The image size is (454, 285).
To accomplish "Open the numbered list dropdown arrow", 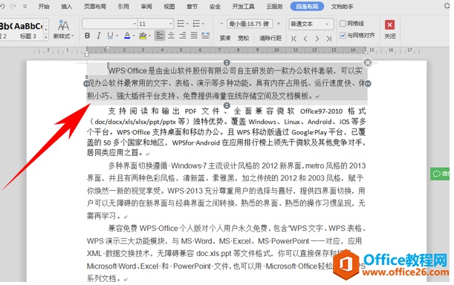I will tap(203, 24).
